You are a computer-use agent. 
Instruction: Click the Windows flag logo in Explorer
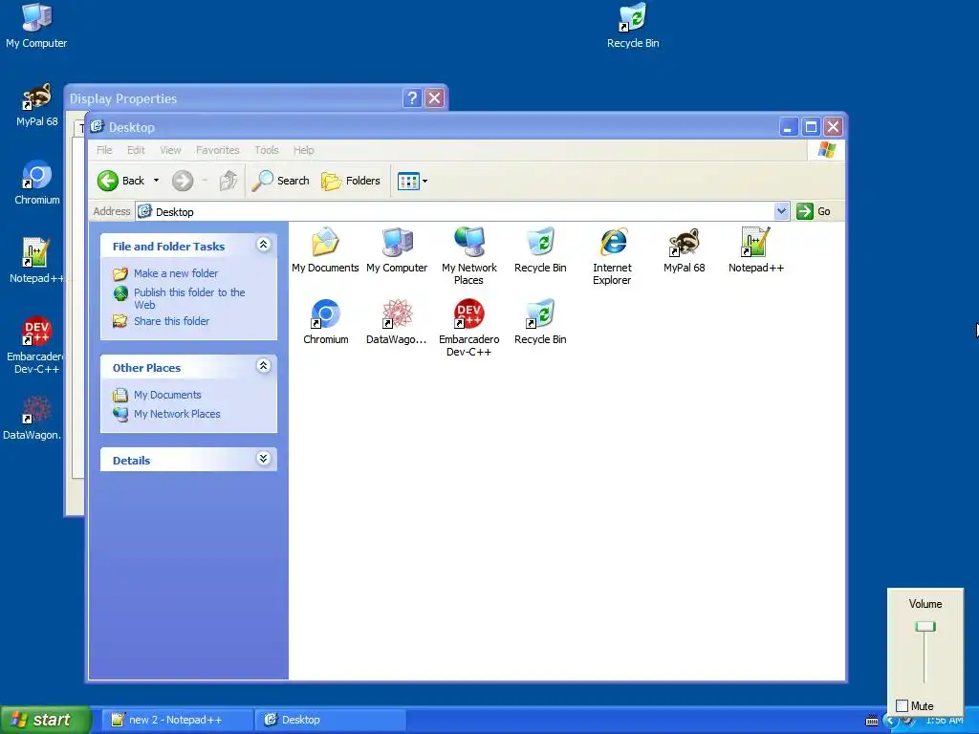pos(826,150)
